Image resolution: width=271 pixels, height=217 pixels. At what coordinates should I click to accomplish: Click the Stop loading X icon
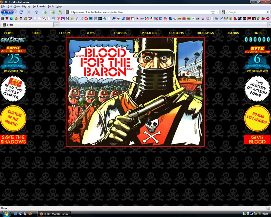click(x=29, y=12)
